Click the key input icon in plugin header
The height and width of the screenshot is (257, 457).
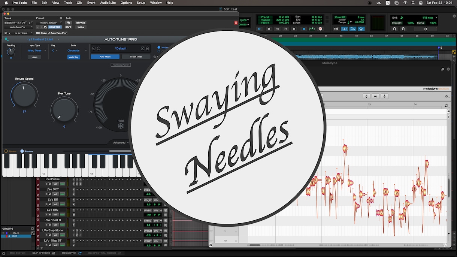(x=7, y=33)
